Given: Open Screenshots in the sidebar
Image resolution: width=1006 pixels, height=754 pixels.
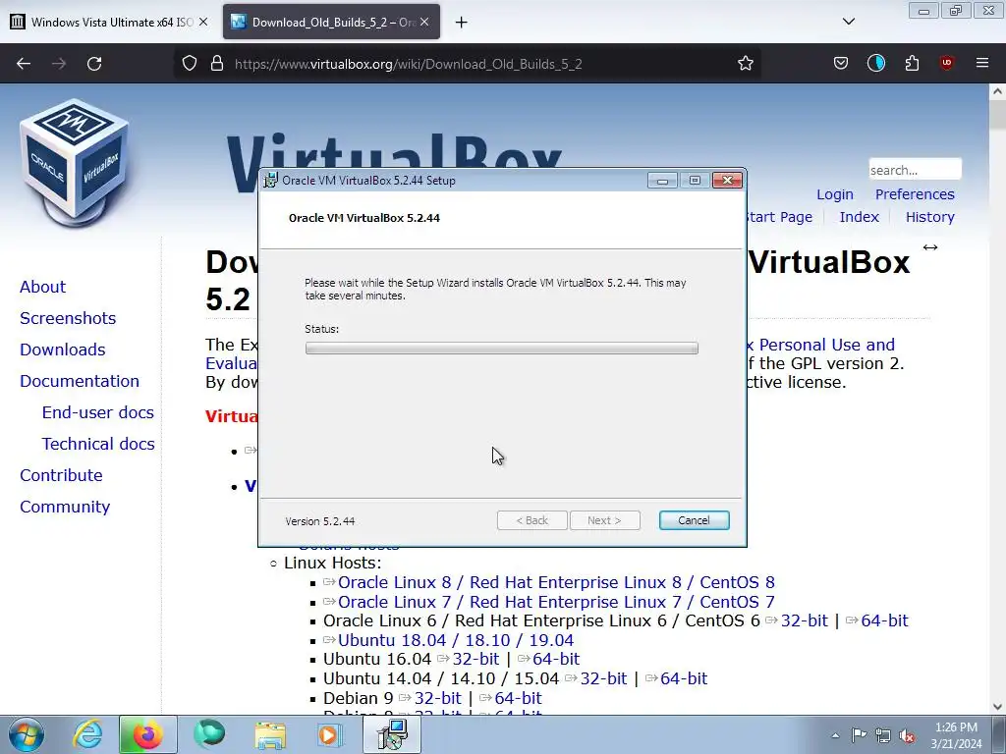Looking at the screenshot, I should tap(68, 318).
